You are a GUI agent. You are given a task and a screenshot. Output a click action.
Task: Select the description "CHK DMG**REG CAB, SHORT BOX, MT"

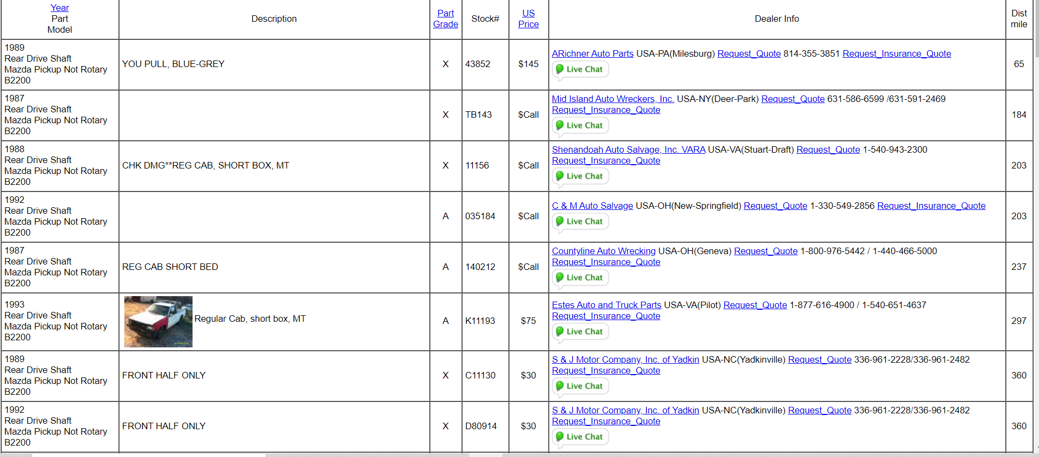pyautogui.click(x=206, y=165)
